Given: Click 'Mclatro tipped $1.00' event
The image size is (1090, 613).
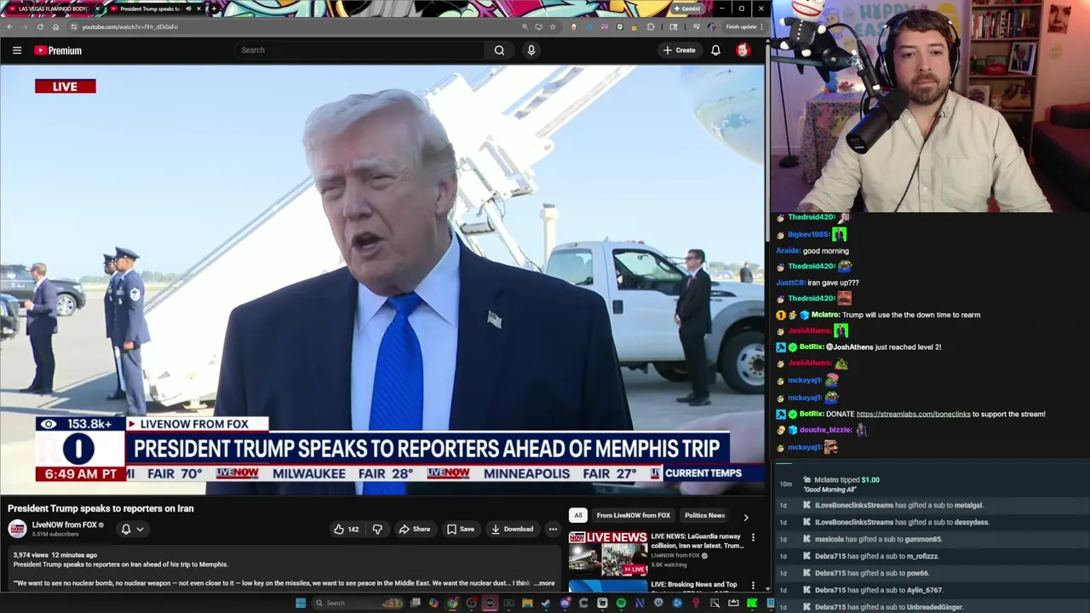Looking at the screenshot, I should coord(846,479).
